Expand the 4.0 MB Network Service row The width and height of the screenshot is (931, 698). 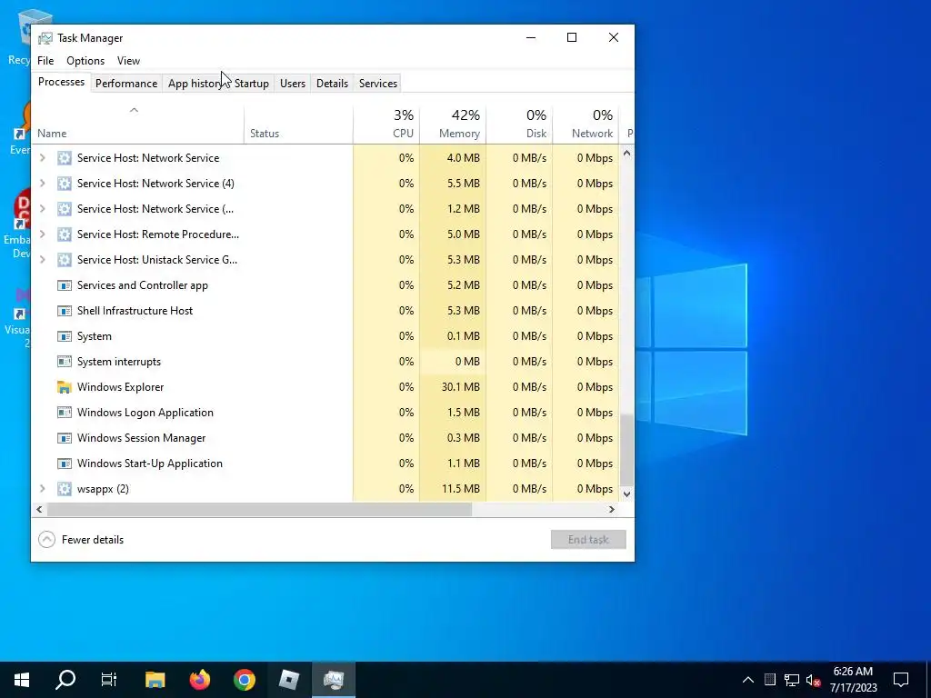[42, 158]
